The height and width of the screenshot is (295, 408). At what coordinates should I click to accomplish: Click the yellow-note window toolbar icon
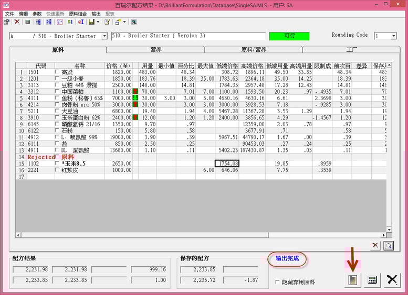(x=118, y=22)
